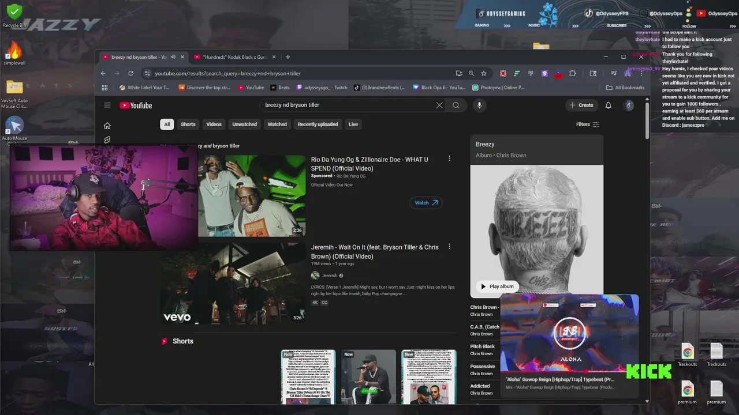Click the Chrome address bar URL
Viewport: 739px width, 415px height.
tap(227, 73)
